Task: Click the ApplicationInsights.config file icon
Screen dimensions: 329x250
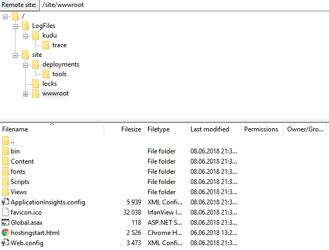Action: click(5, 202)
